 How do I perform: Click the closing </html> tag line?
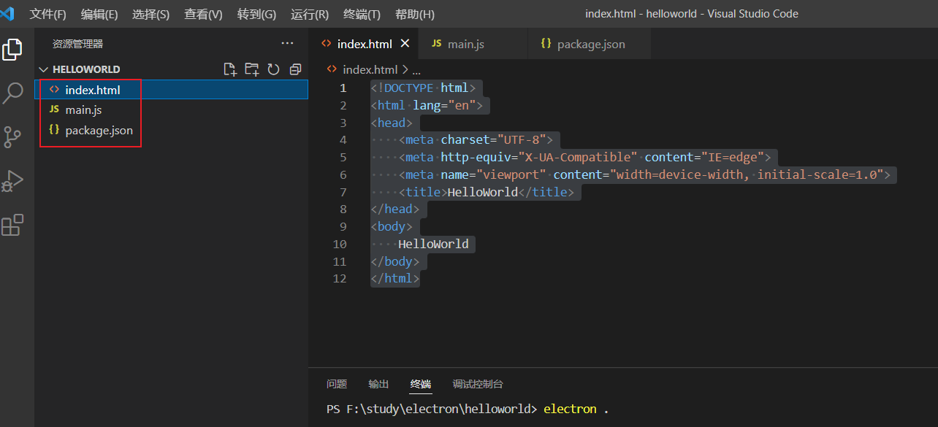pos(394,279)
